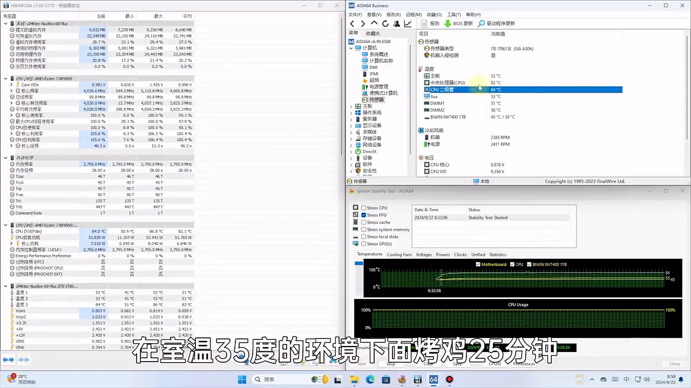Expand the 操作系统 tree node

[x=351, y=113]
